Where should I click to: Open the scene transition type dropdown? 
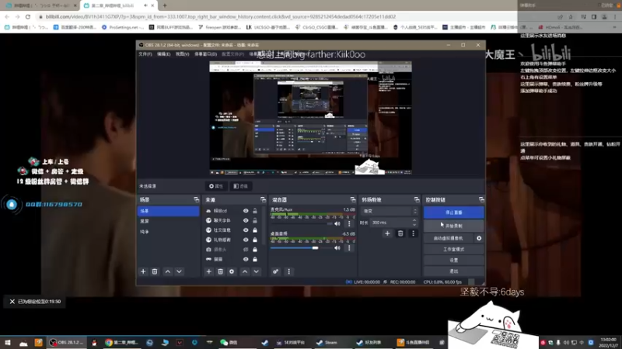coord(390,211)
